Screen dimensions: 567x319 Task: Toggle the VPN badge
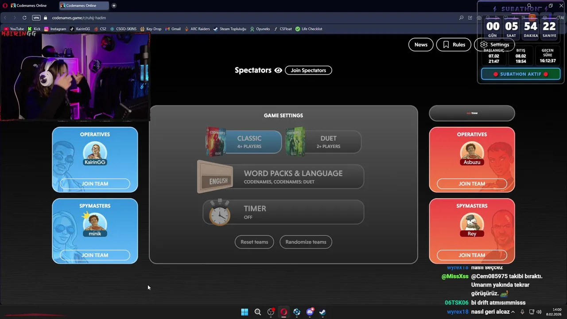pyautogui.click(x=36, y=18)
